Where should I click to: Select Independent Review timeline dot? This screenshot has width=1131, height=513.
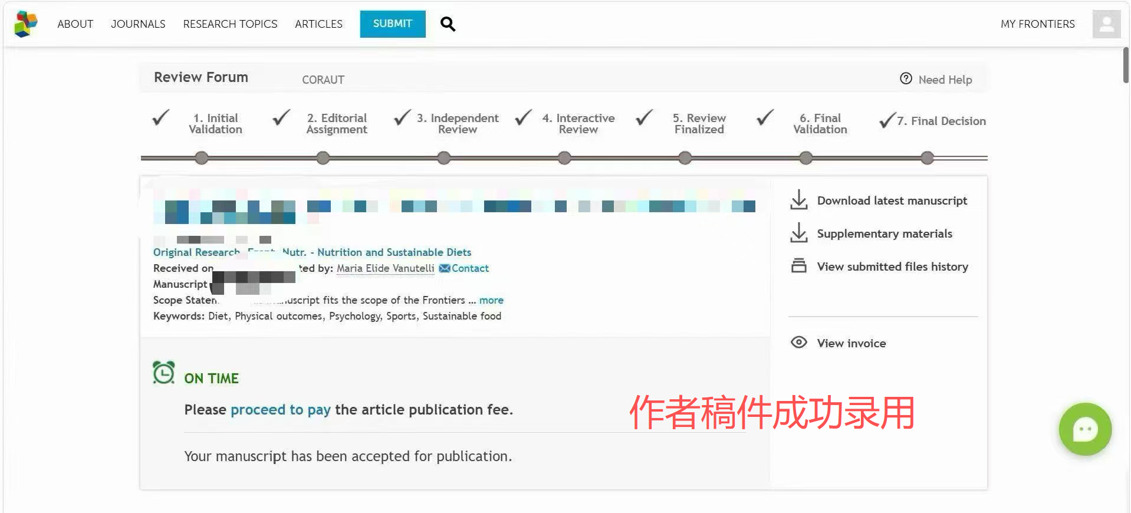point(443,158)
